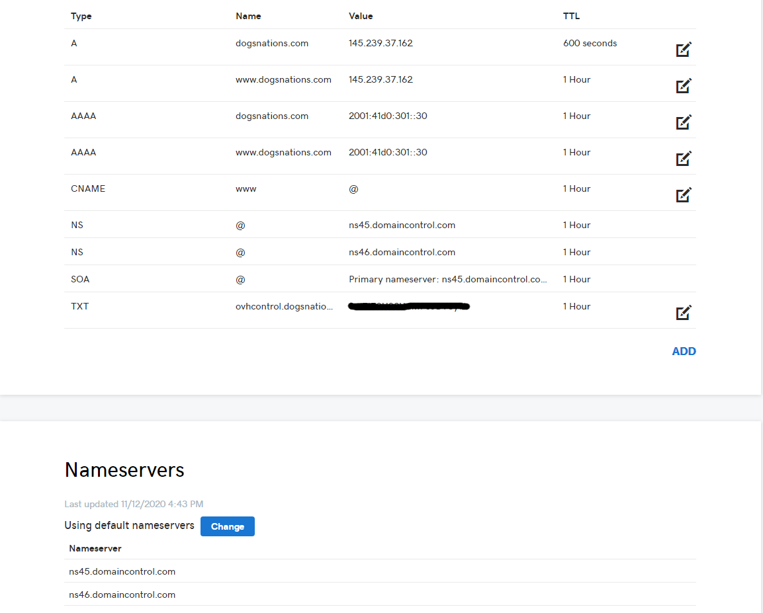
Task: Click the Change nameservers button
Action: [227, 526]
